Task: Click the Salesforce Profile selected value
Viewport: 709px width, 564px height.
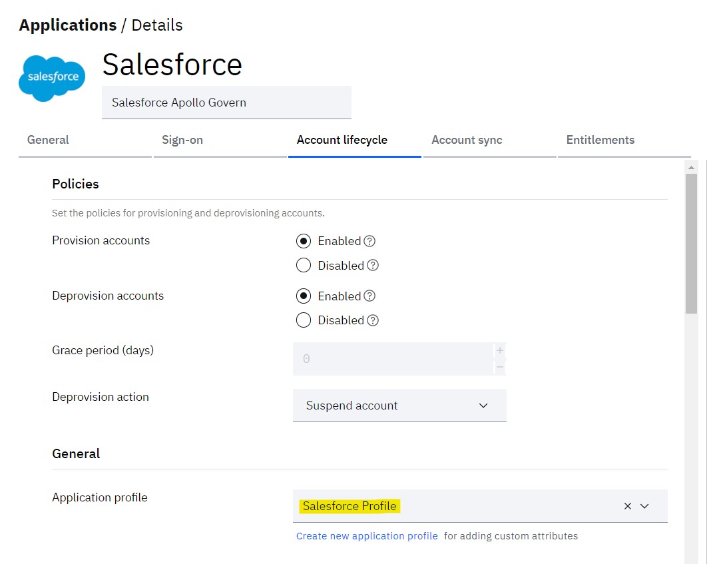Action: click(350, 506)
